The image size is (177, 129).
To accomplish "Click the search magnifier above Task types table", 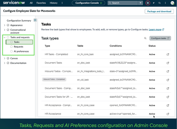I will point(145,38).
